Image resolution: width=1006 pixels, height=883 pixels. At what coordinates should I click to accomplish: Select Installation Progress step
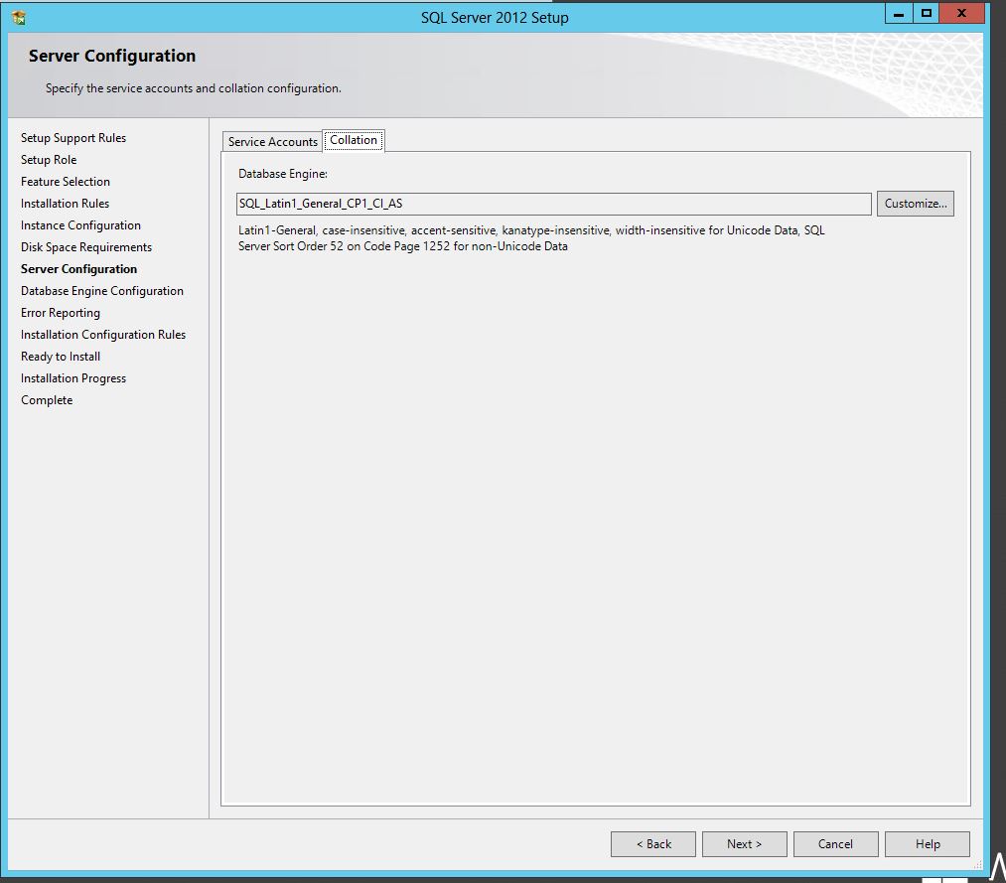pyautogui.click(x=73, y=378)
